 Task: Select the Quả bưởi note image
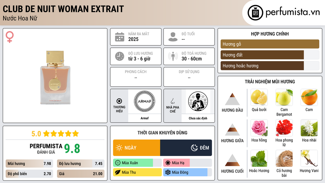tap(259, 97)
